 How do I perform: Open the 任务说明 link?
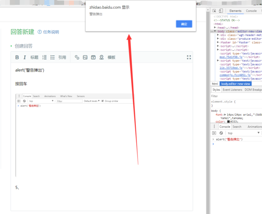(x=51, y=32)
